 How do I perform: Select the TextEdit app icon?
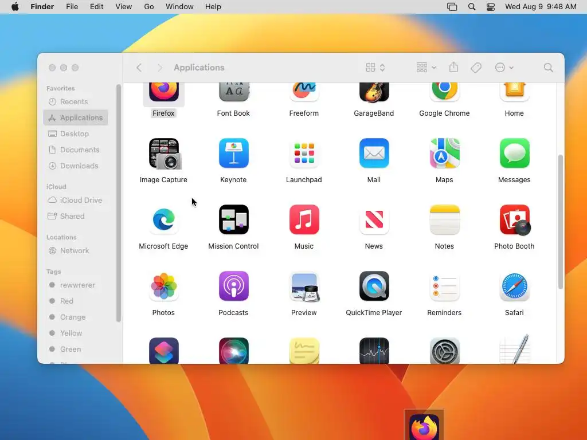coord(514,349)
